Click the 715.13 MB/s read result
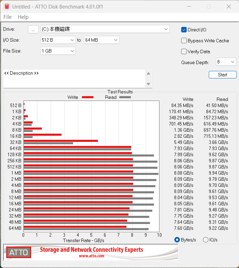 point(216,136)
